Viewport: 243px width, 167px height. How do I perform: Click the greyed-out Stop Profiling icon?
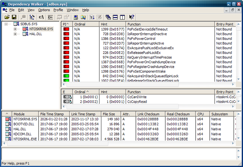point(99,17)
